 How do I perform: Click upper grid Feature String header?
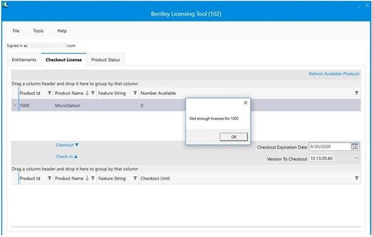click(112, 93)
